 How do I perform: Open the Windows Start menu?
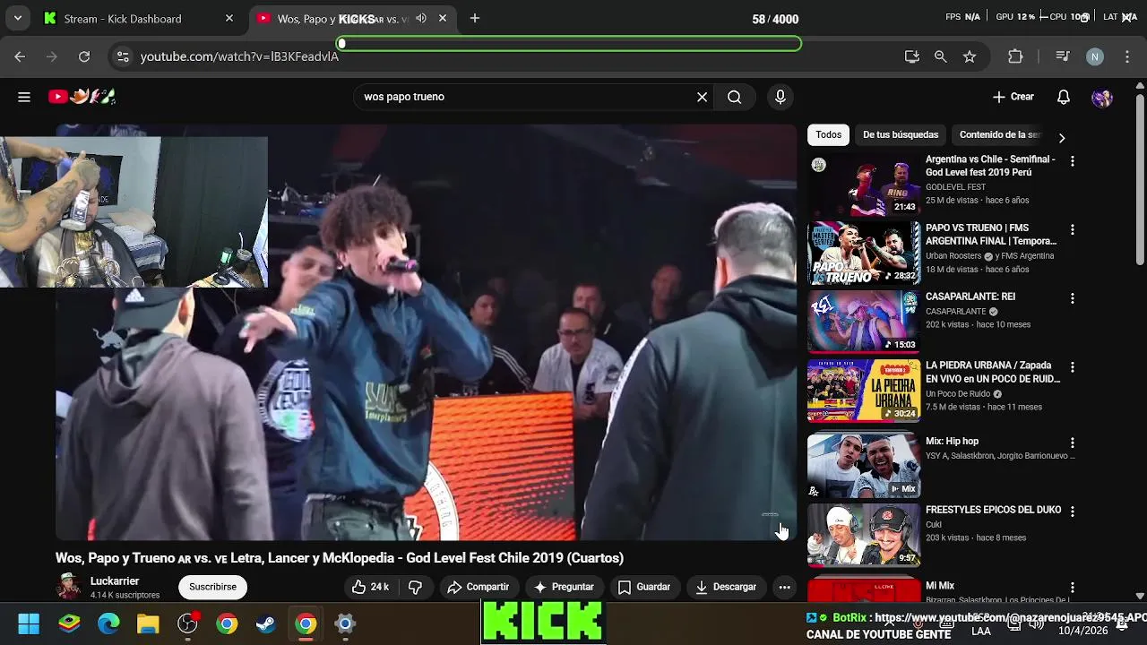29,623
